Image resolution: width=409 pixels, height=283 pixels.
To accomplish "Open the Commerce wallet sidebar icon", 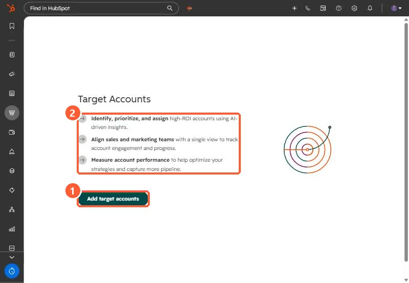I will point(12,132).
